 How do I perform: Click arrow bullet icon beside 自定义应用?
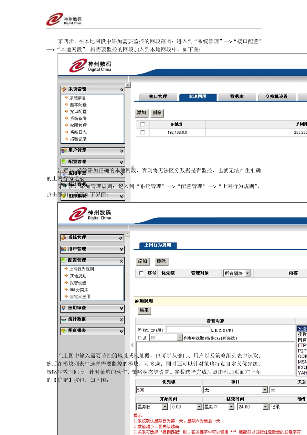point(66,296)
